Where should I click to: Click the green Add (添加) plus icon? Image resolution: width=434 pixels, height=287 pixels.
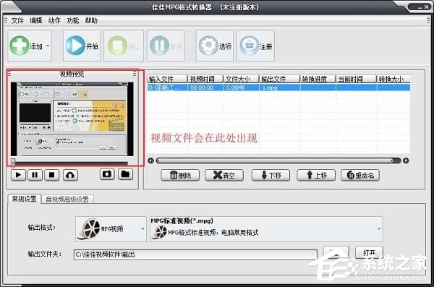point(19,46)
